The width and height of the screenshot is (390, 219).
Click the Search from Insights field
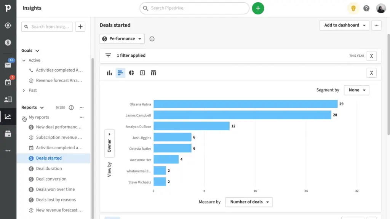click(47, 27)
